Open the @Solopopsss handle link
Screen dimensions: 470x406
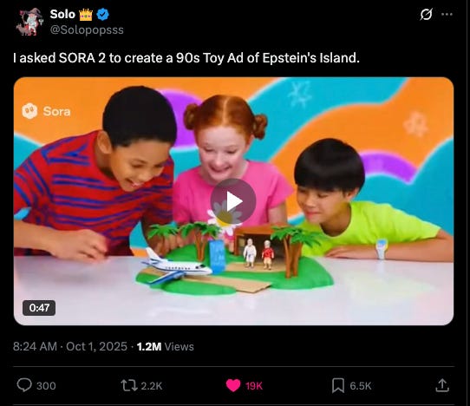coord(87,30)
